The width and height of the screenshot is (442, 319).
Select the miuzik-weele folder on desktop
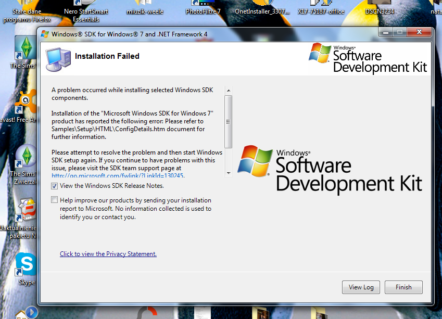[x=145, y=8]
